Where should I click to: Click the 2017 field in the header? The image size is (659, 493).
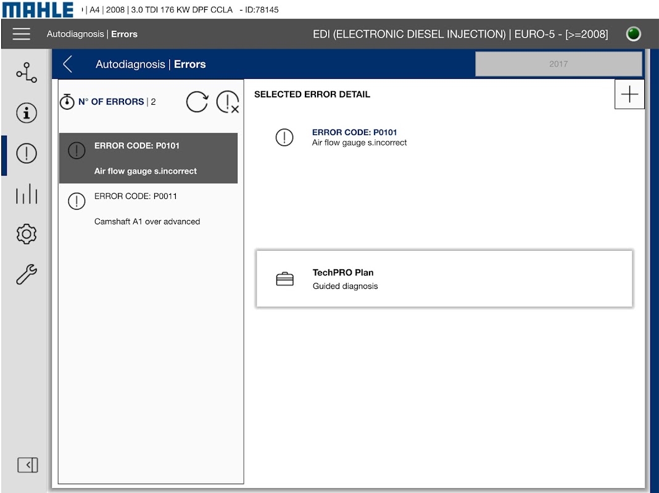[558, 63]
